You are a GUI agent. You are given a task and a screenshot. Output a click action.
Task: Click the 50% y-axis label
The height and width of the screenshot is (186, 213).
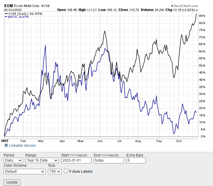202,66
